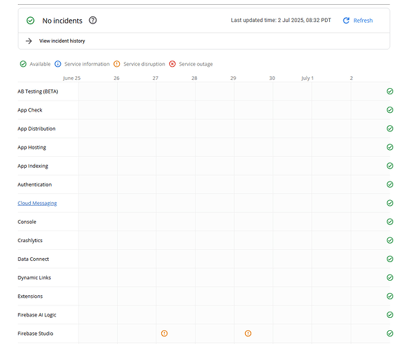Open Firebase Studio disruption marker on June 27
Image resolution: width=411 pixels, height=344 pixels.
165,333
